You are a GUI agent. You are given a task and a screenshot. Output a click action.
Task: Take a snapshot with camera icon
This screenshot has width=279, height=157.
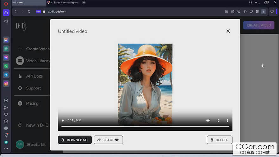(233, 11)
